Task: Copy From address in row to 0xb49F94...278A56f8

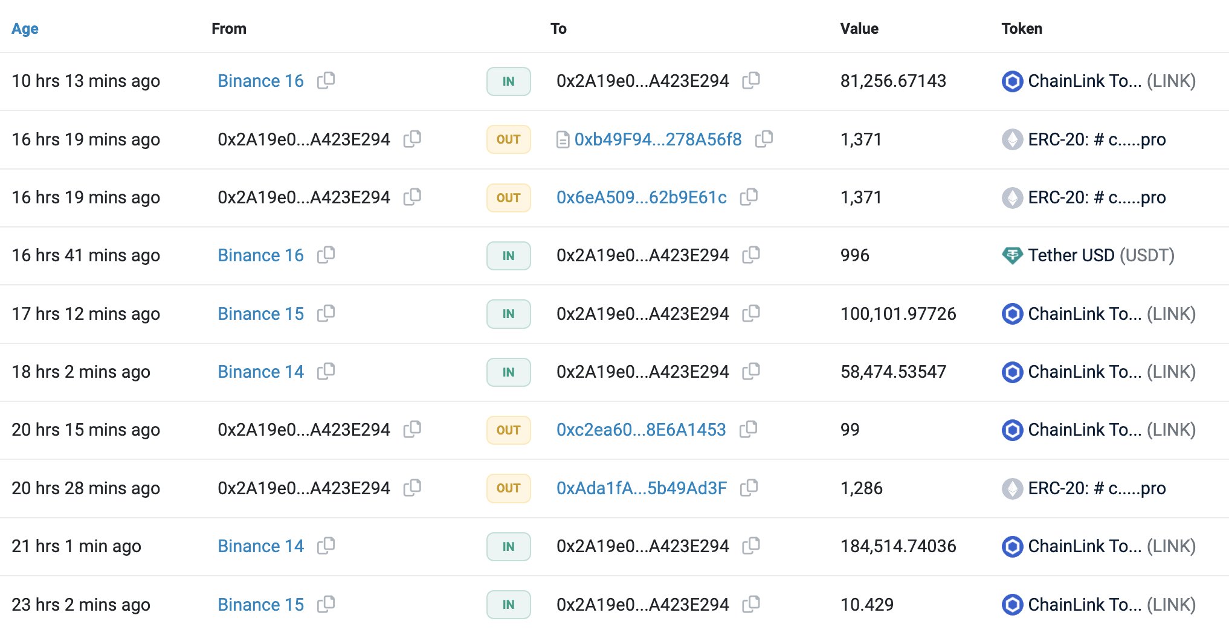Action: click(x=413, y=139)
